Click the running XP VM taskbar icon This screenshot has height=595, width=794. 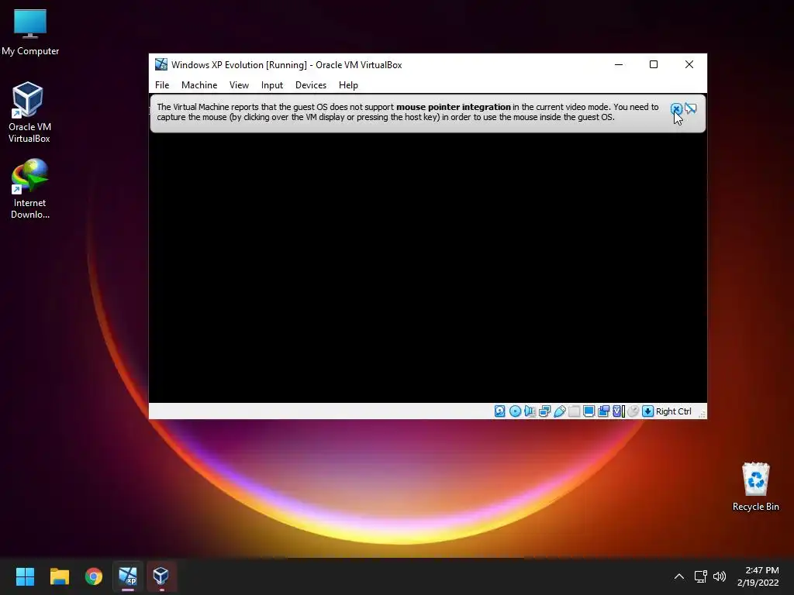[128, 576]
